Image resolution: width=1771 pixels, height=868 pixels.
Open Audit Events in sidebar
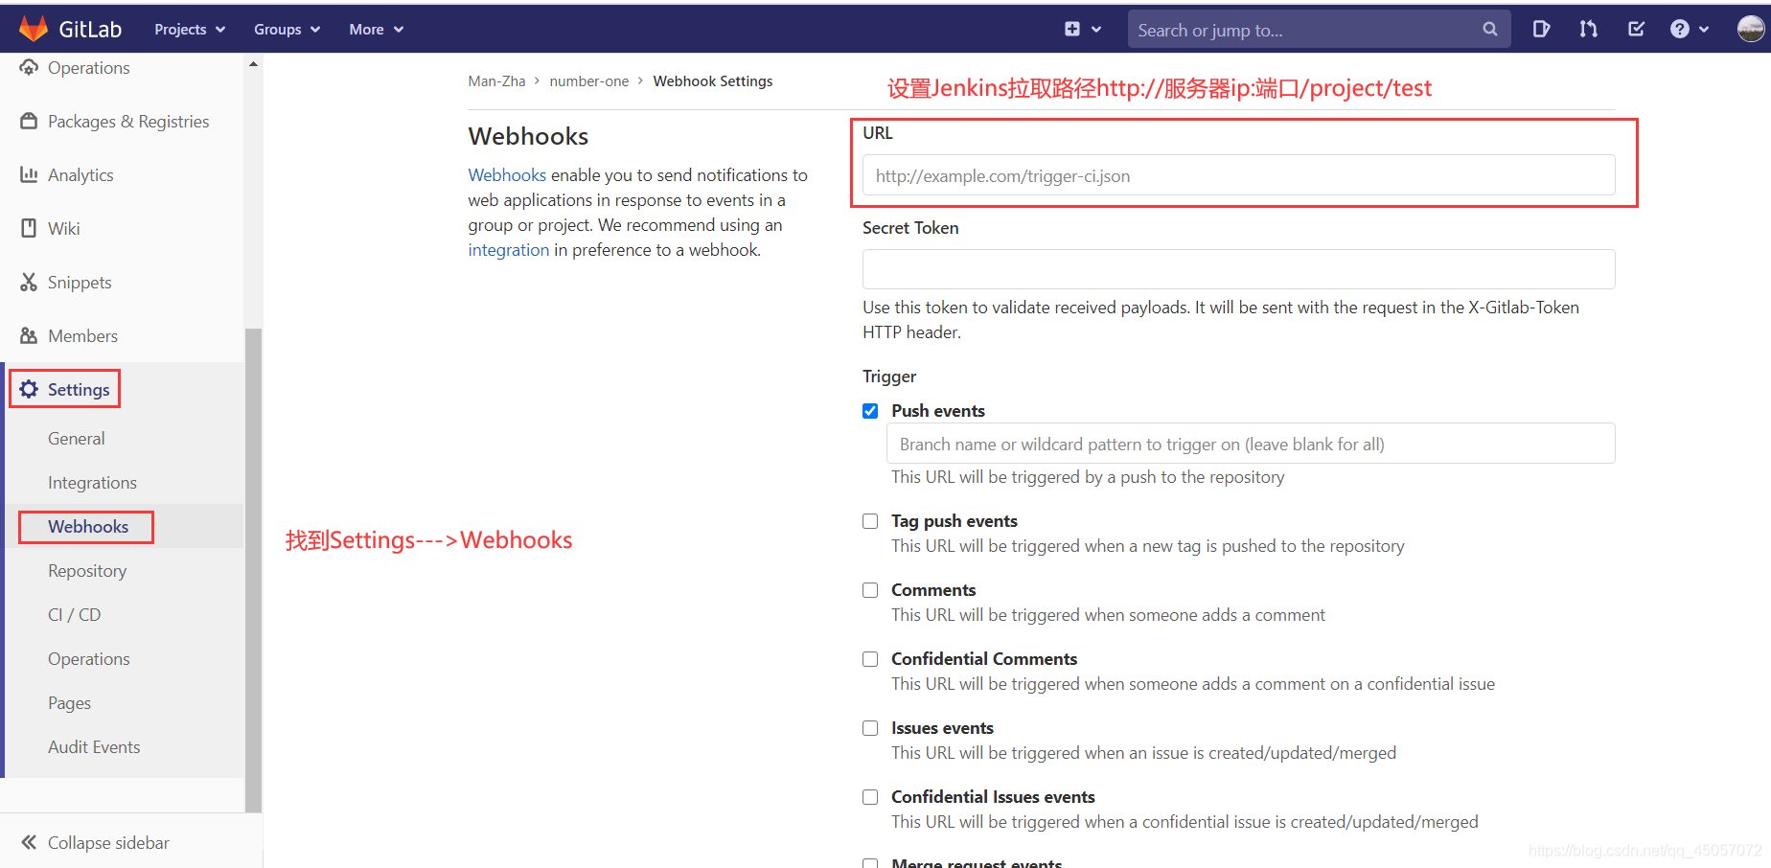tap(94, 747)
